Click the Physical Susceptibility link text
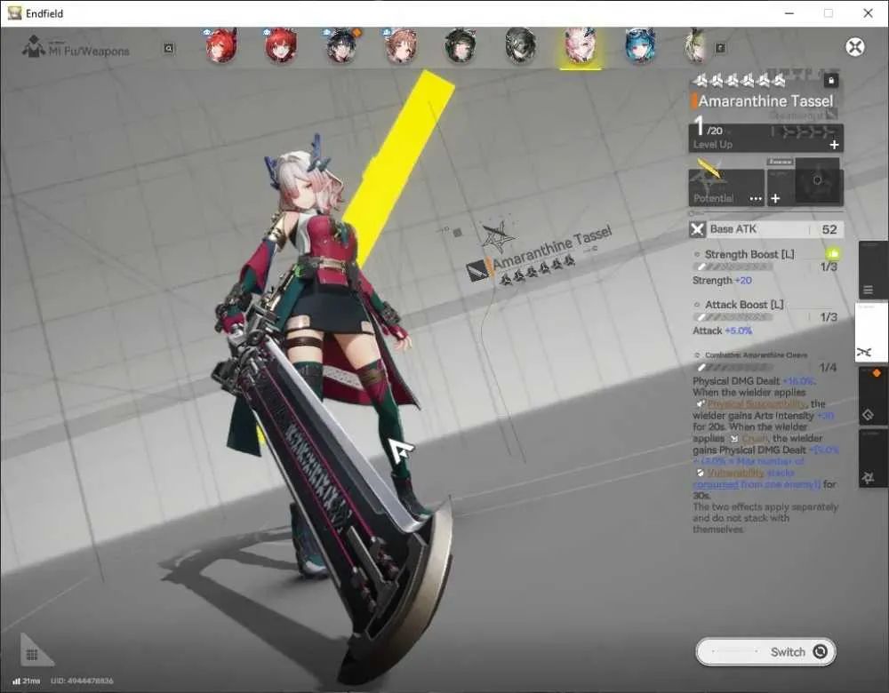The width and height of the screenshot is (889, 693). click(x=757, y=403)
